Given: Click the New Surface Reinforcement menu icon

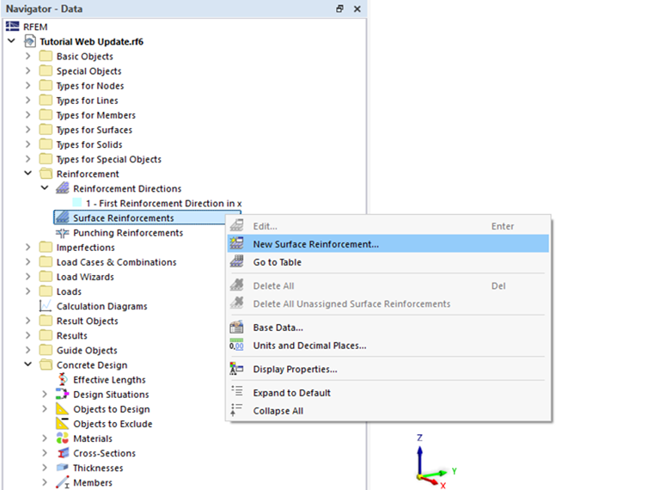Looking at the screenshot, I should pyautogui.click(x=236, y=244).
